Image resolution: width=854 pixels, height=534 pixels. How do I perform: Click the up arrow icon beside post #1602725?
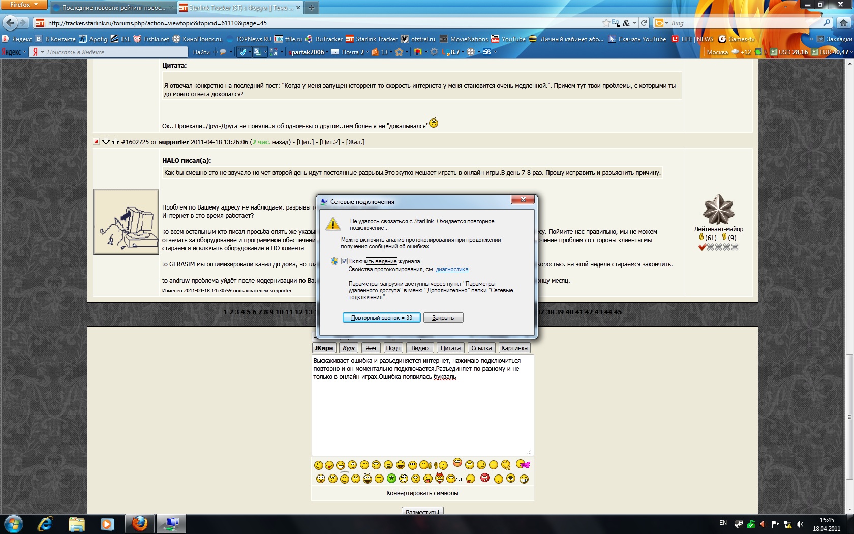(x=115, y=141)
